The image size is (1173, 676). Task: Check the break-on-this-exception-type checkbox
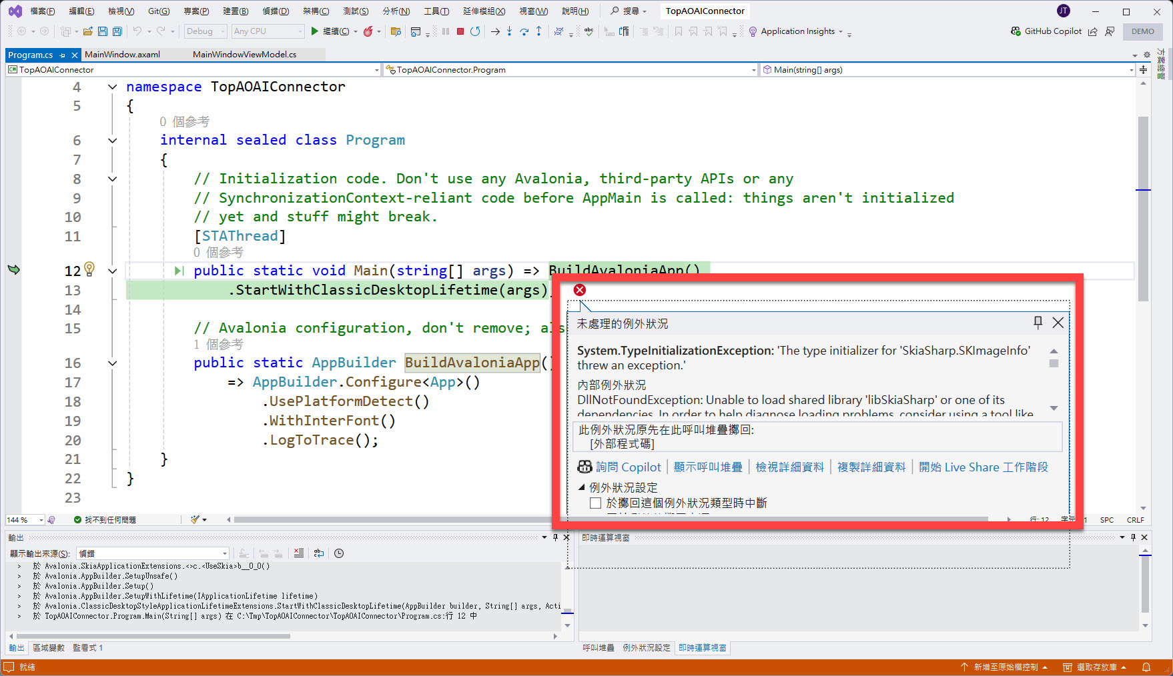point(595,503)
